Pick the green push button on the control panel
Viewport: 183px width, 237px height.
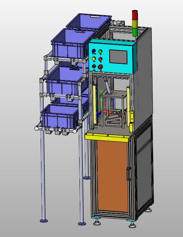100,51
